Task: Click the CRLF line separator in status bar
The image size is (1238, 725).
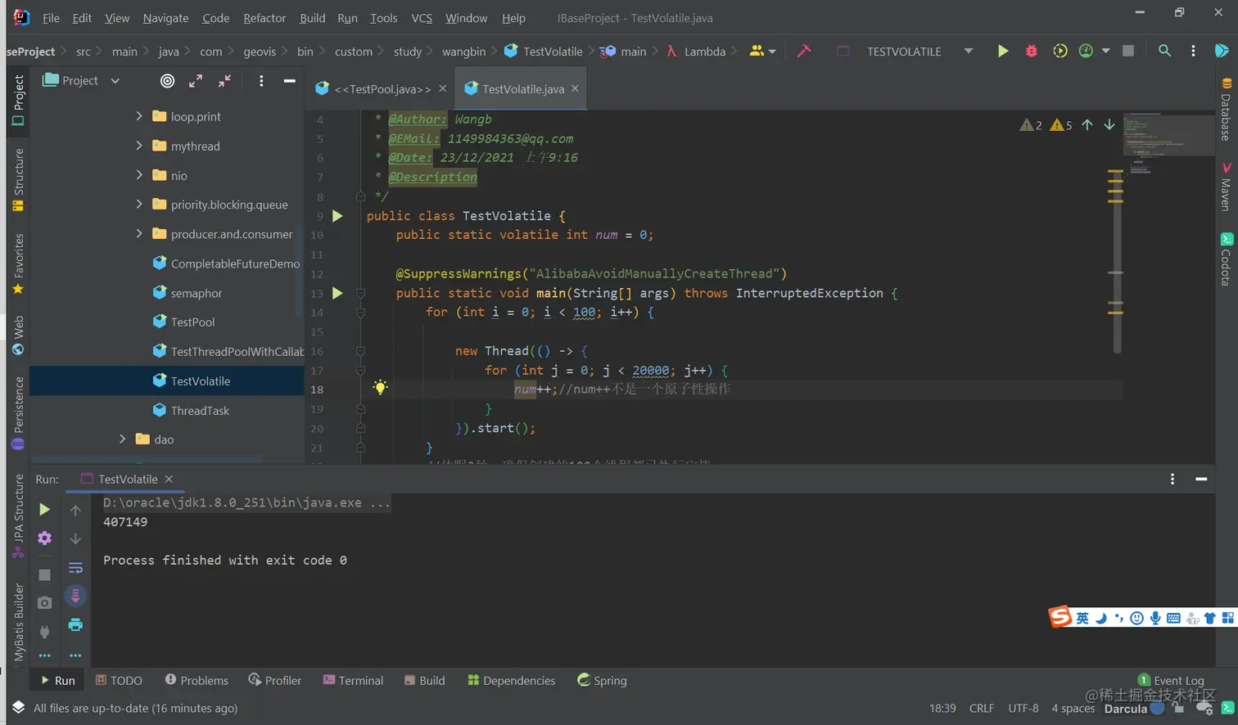Action: (981, 708)
